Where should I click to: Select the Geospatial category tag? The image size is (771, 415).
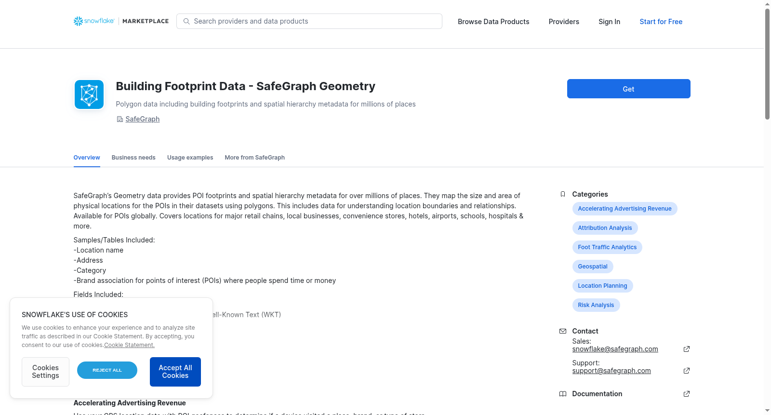pyautogui.click(x=593, y=267)
